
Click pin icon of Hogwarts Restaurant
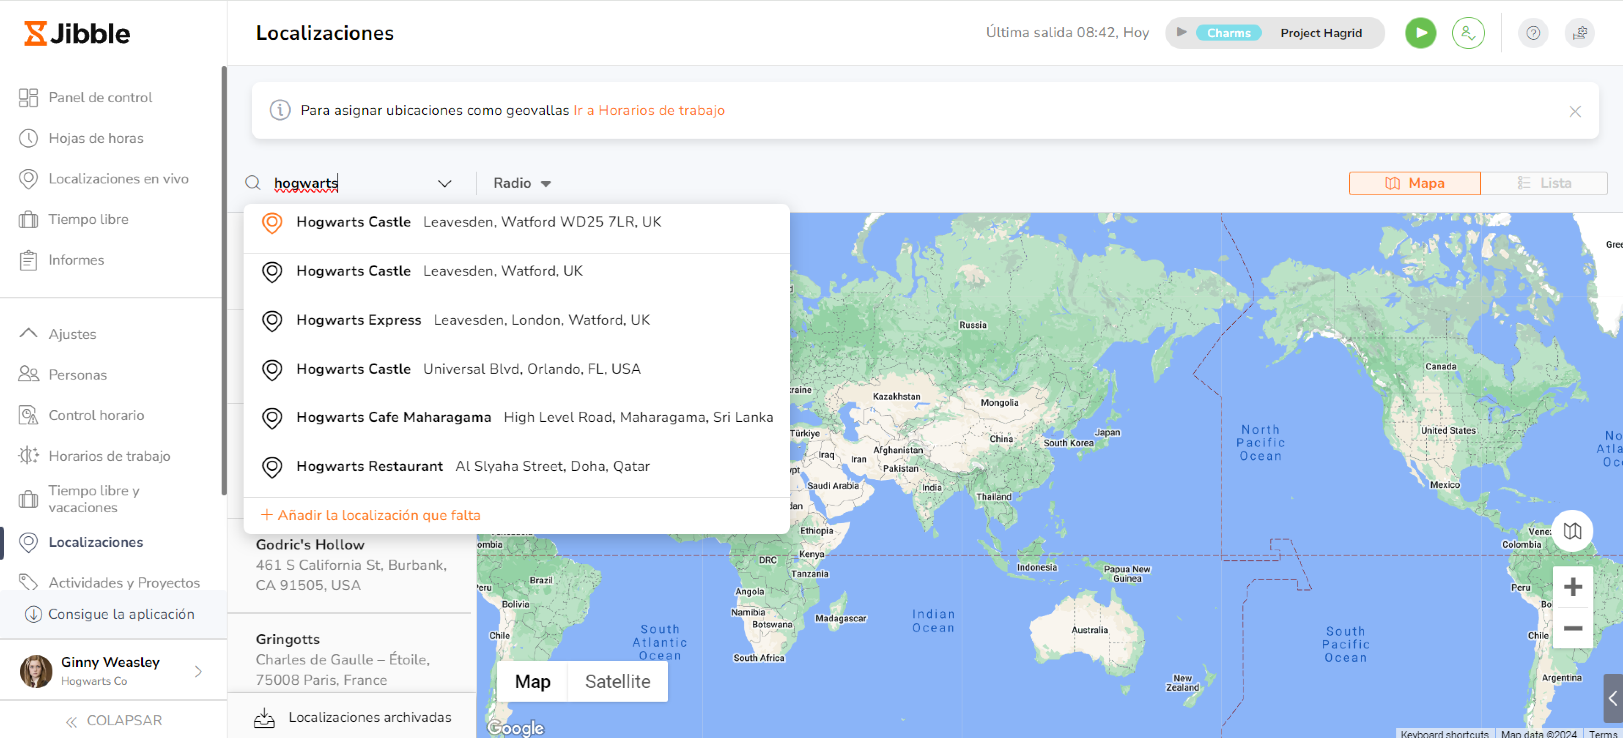coord(271,467)
